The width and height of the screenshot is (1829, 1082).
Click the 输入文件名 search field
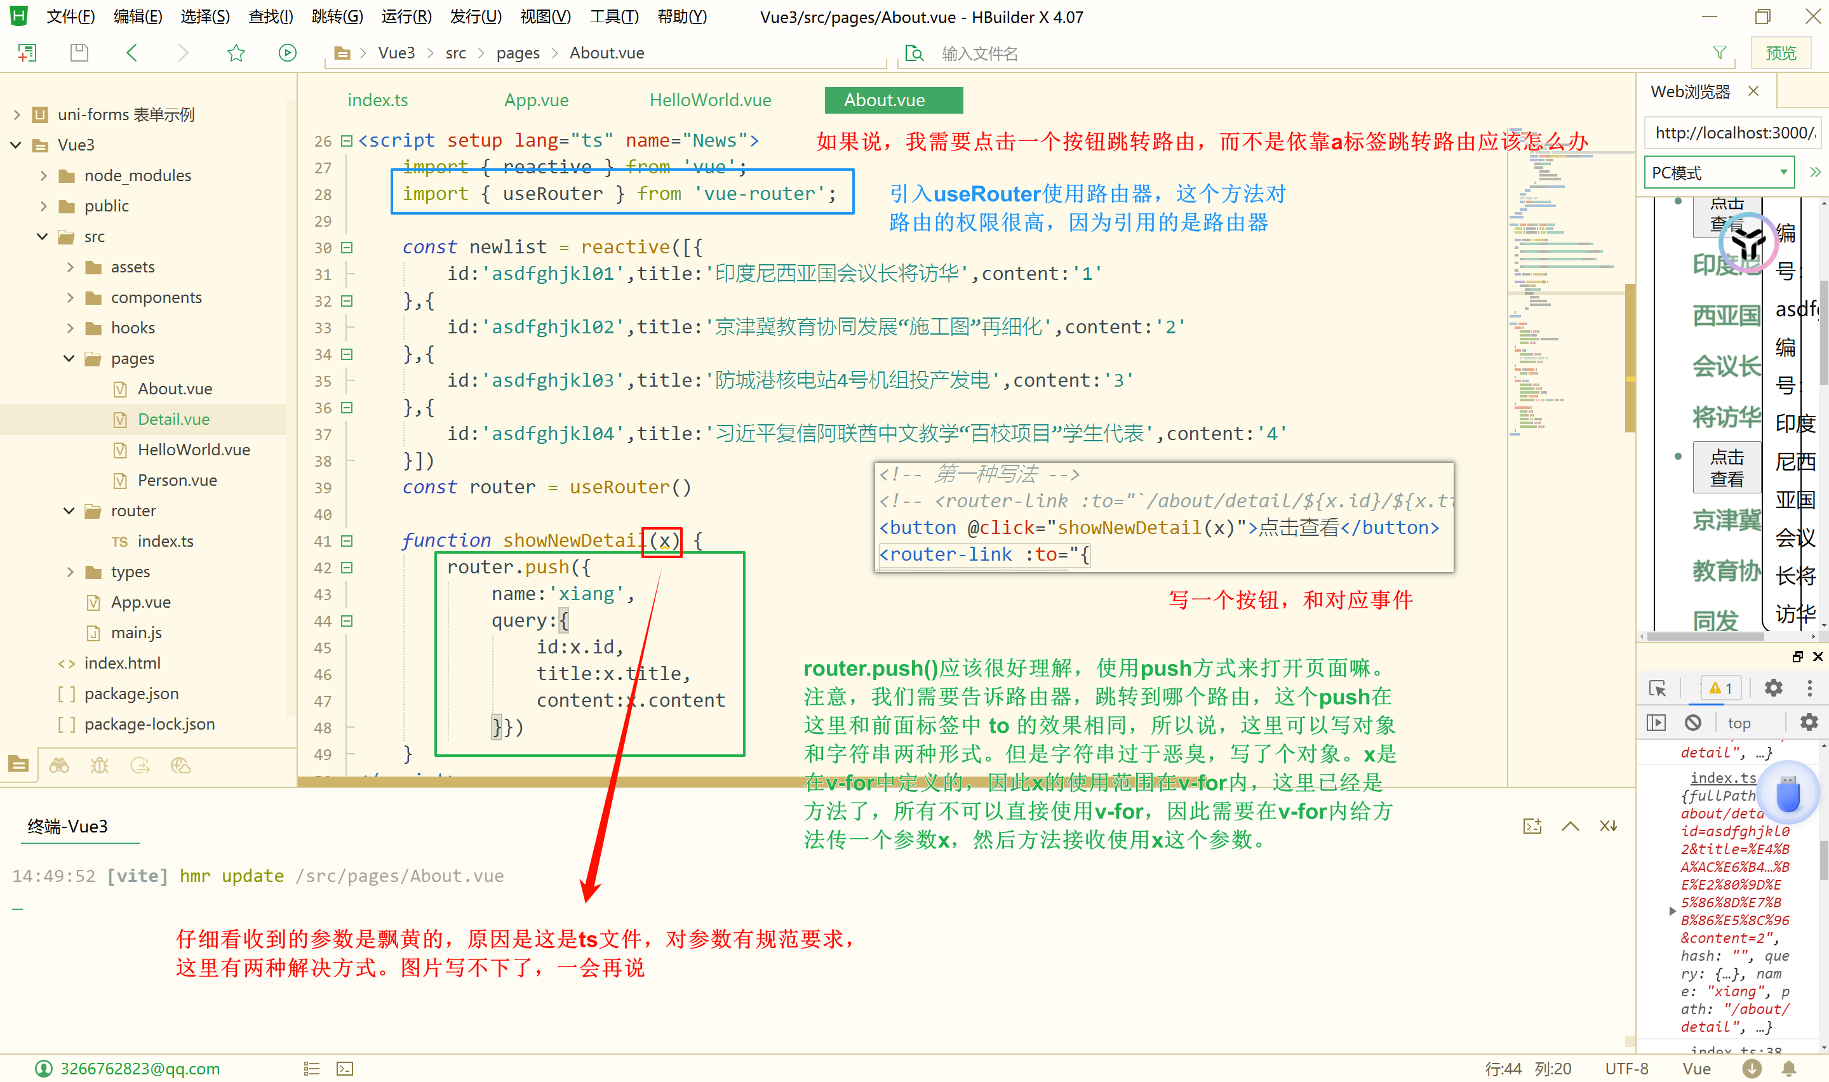coord(979,53)
